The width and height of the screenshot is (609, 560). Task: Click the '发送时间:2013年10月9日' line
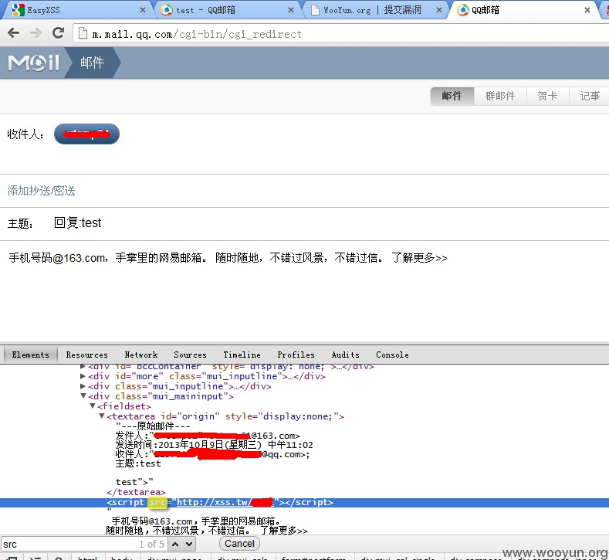214,445
